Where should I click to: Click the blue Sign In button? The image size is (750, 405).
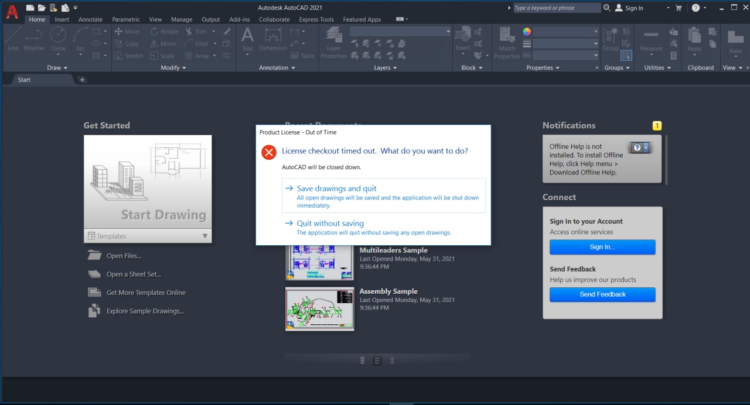click(x=602, y=247)
